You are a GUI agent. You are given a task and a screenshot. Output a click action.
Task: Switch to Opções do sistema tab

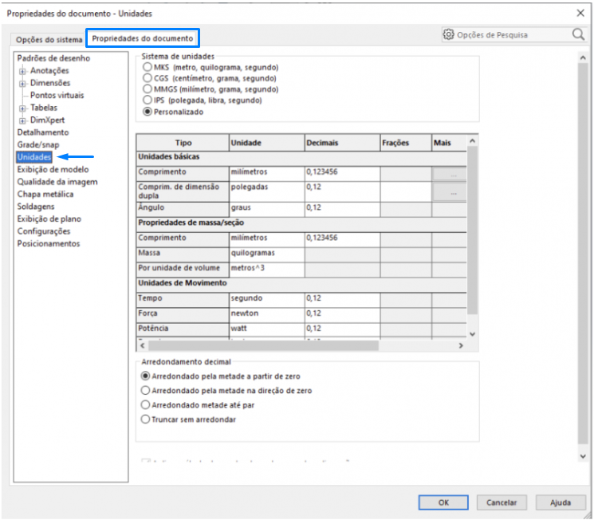[x=49, y=39]
